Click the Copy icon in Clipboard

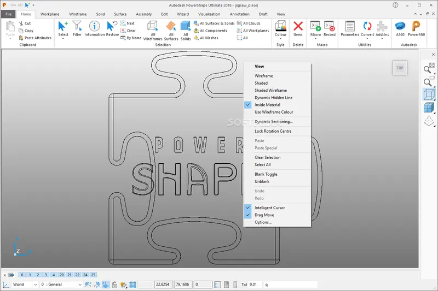[x=21, y=31]
